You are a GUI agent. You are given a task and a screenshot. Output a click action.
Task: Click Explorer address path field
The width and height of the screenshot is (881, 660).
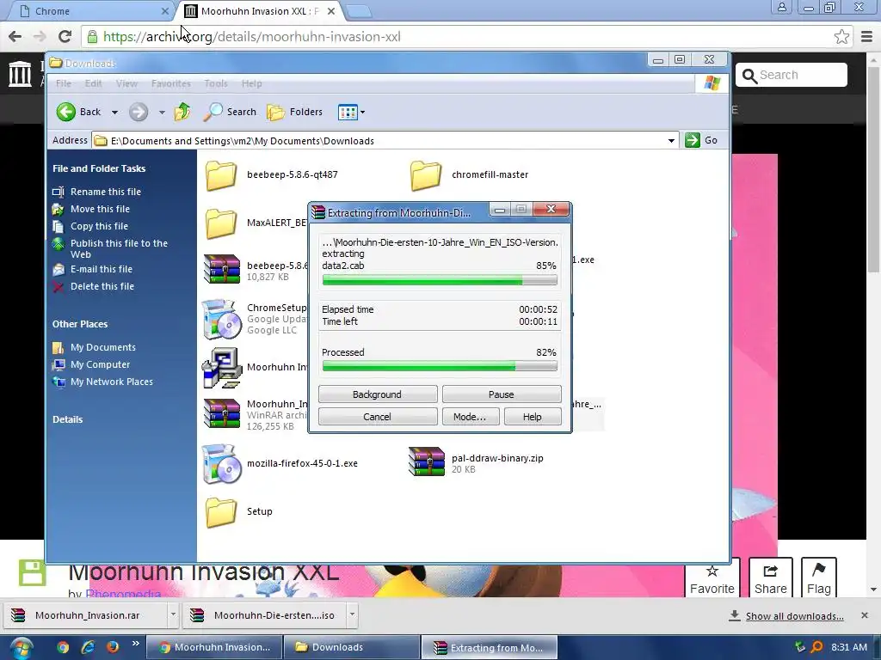pos(385,140)
